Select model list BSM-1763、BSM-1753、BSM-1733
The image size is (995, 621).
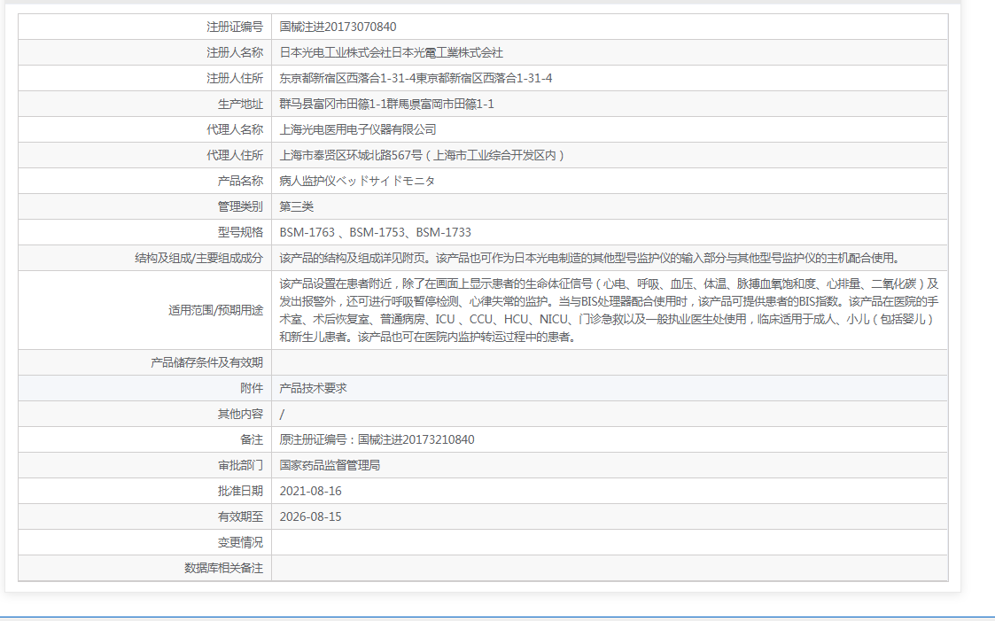tap(375, 232)
